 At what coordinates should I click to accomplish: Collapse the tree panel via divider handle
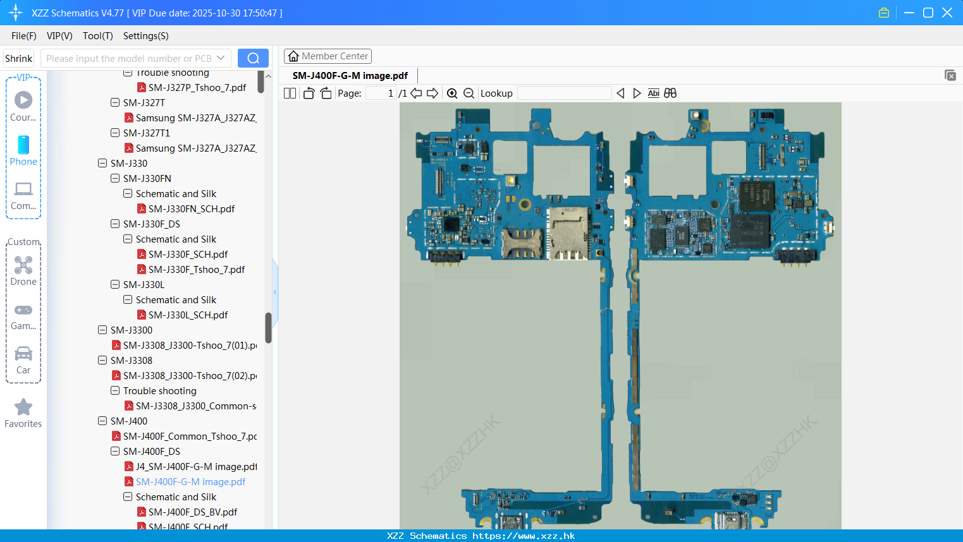[275, 292]
